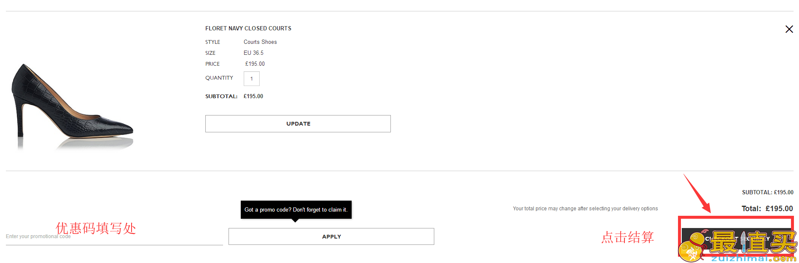Select the STYLE label
The height and width of the screenshot is (263, 799).
(213, 42)
